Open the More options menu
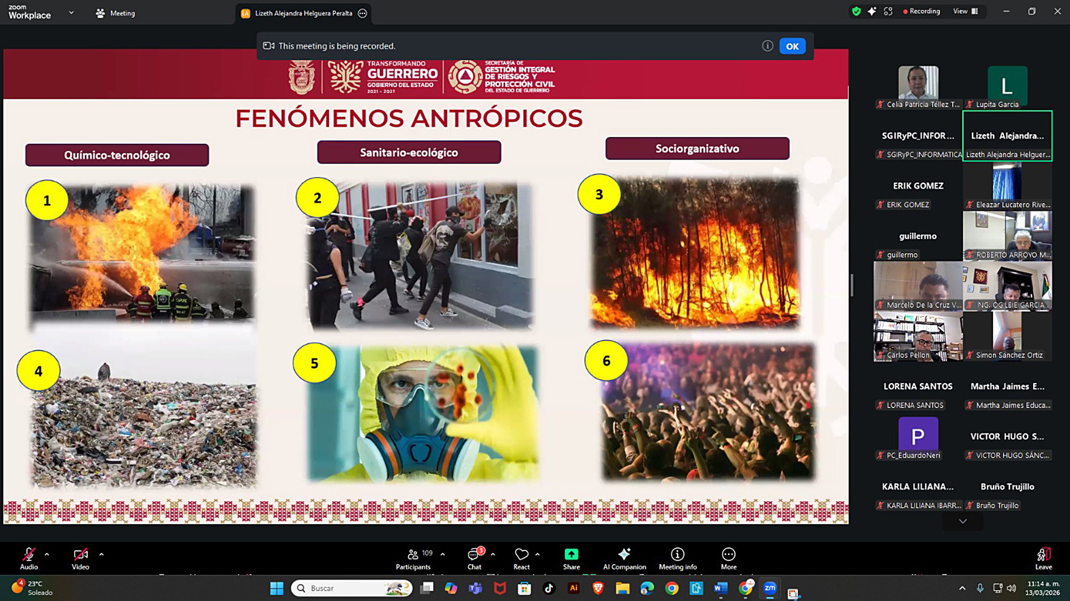1070x601 pixels. click(x=728, y=558)
